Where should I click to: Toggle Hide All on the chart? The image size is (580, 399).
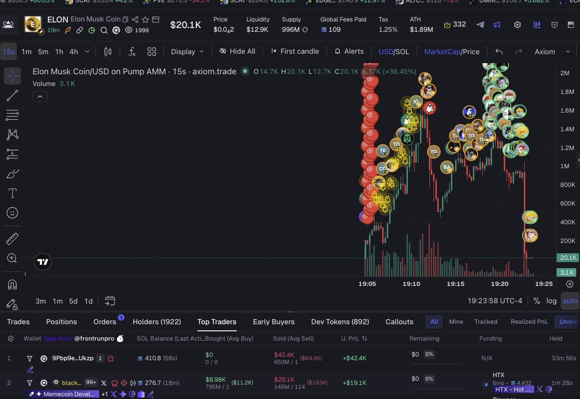(237, 51)
